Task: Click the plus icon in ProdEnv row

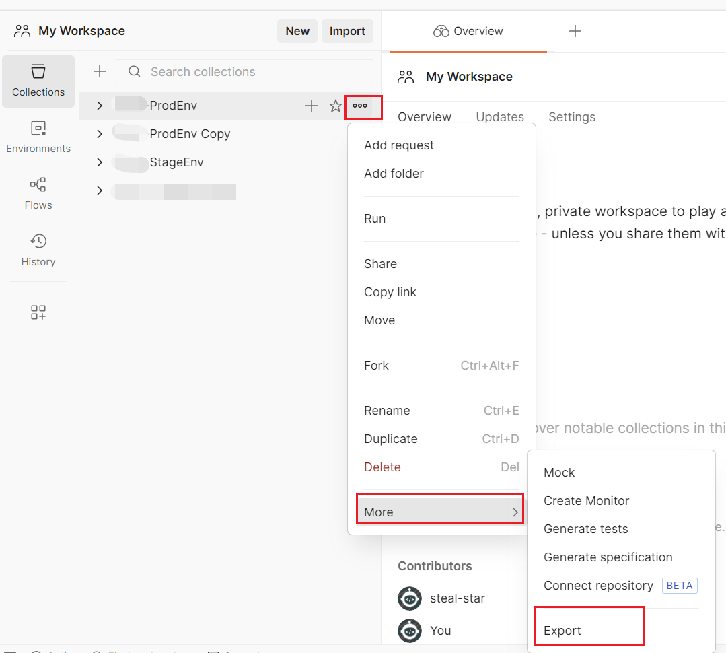Action: tap(312, 106)
